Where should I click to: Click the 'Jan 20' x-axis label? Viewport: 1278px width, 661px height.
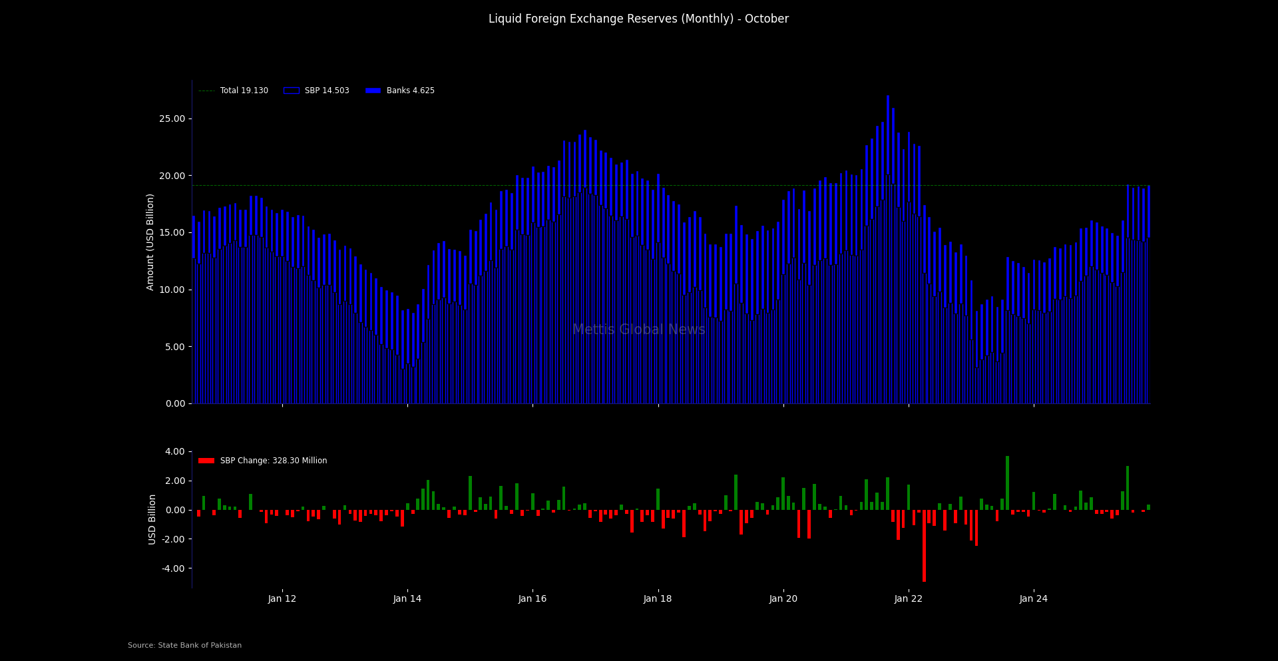point(783,598)
